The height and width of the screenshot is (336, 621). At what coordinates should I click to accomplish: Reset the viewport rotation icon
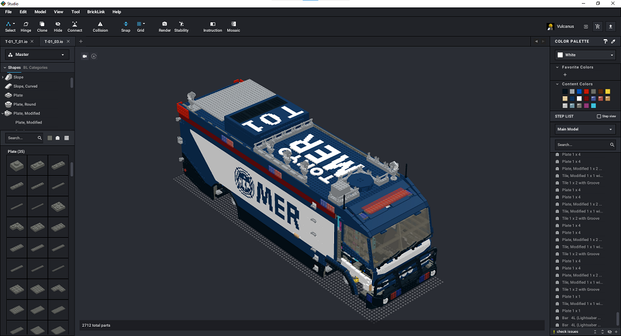(x=94, y=57)
